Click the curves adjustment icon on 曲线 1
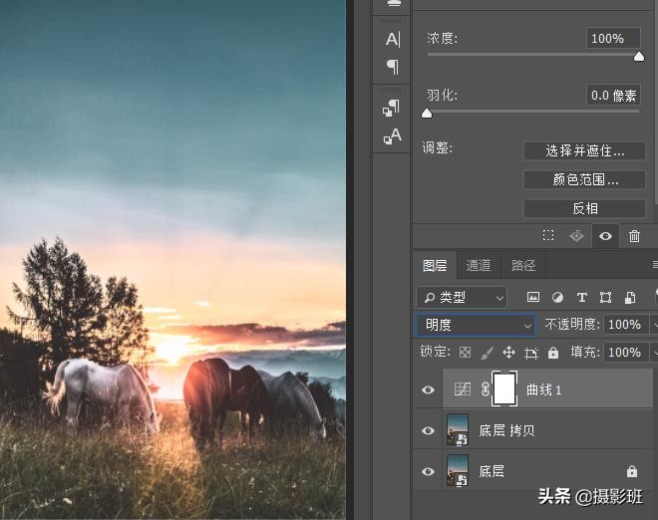The width and height of the screenshot is (658, 520). (x=462, y=390)
